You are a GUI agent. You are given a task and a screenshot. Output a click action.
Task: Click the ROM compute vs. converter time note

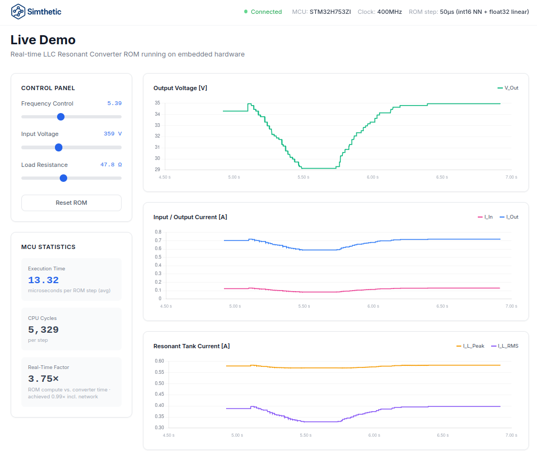[x=69, y=393]
